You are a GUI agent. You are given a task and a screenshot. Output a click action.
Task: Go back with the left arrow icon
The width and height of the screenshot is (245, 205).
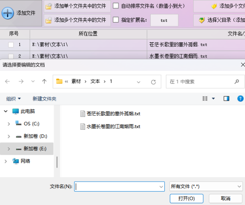point(7,81)
